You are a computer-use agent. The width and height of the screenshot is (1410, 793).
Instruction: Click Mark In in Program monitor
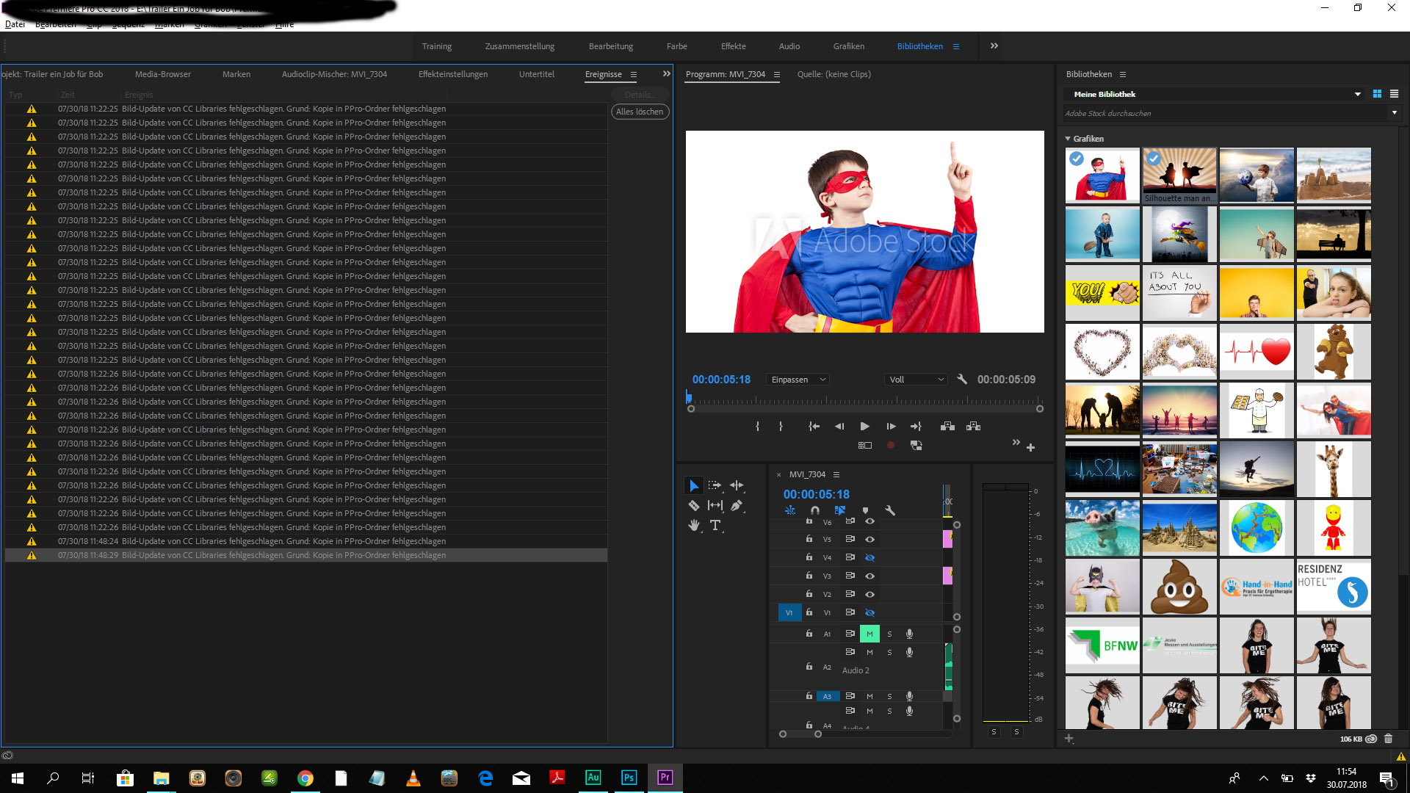click(757, 426)
